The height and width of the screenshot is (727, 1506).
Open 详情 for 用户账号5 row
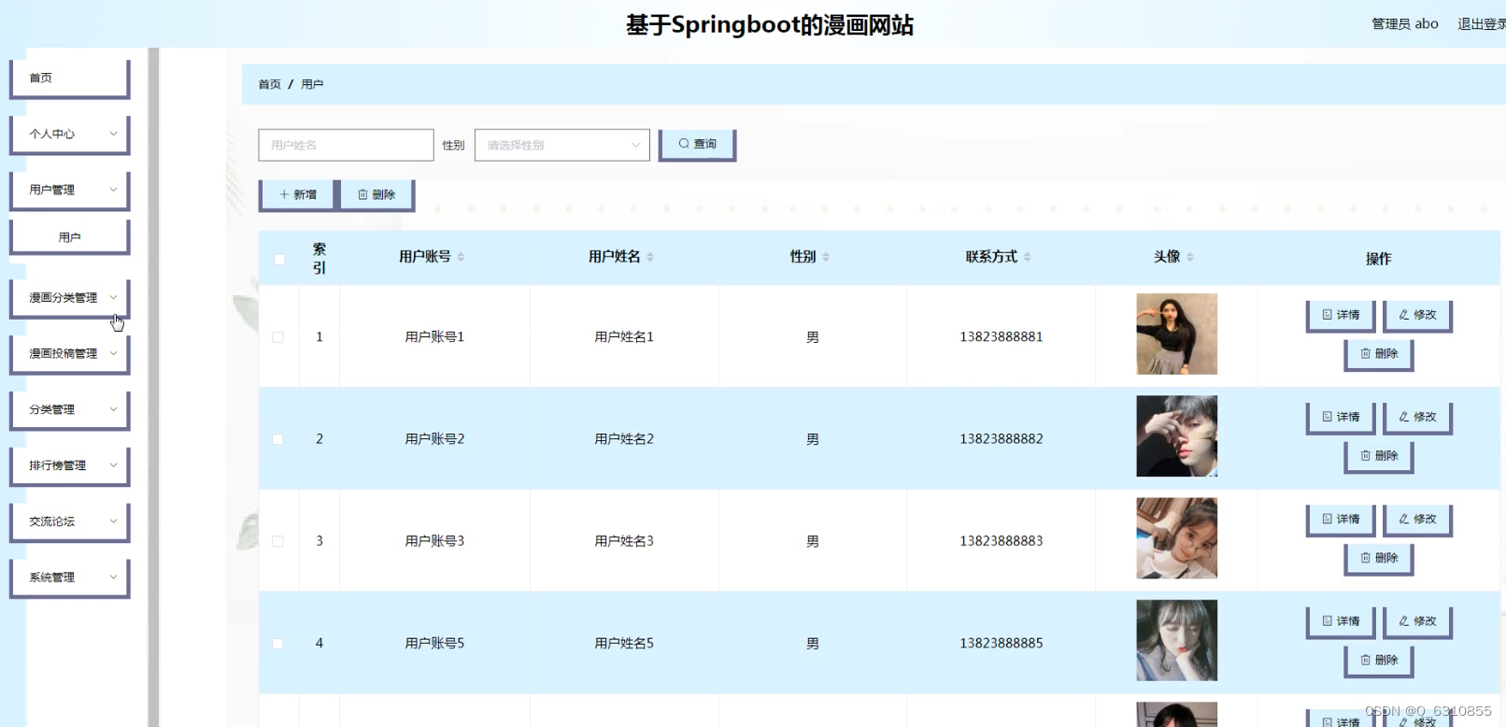coord(1341,621)
